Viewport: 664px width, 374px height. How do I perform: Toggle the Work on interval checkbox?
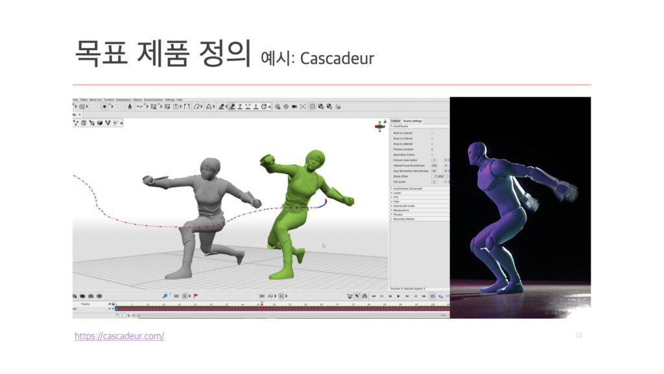click(432, 133)
